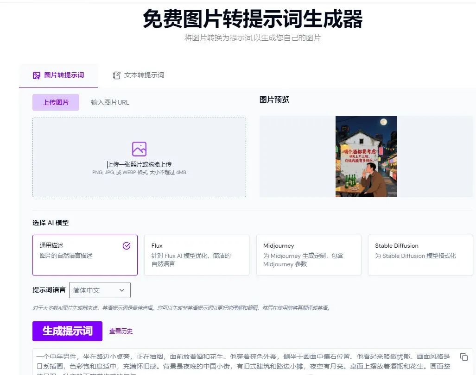Select the Stable Diffusion model card
This screenshot has height=375, width=476.
point(420,255)
